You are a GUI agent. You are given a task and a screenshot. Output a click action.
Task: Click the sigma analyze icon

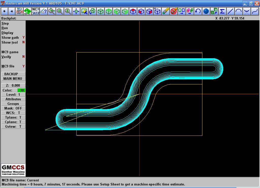[x=222, y=11]
